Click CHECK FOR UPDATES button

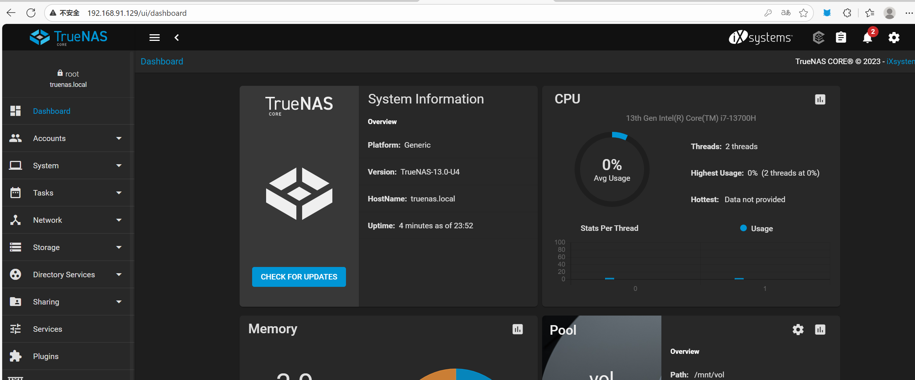pyautogui.click(x=298, y=277)
